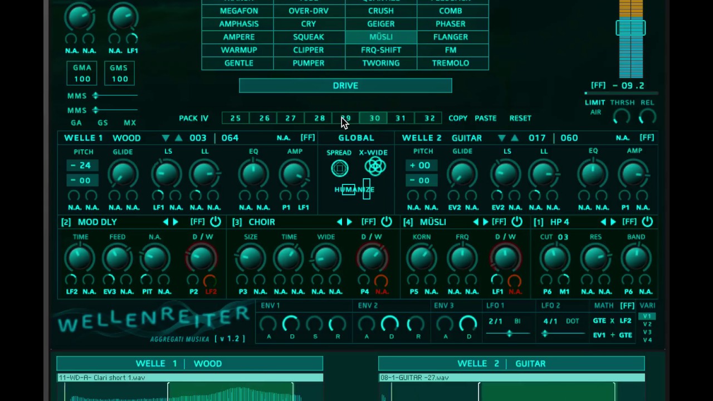This screenshot has width=713, height=401.
Task: Select preset slot 30 in PACK IV
Action: 374,118
